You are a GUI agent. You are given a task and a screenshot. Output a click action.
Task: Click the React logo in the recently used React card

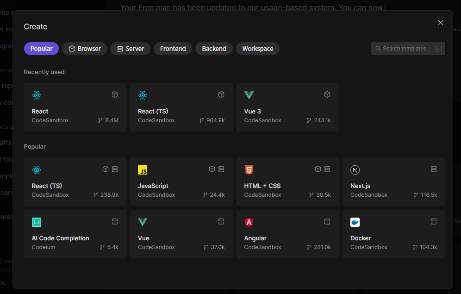point(37,95)
